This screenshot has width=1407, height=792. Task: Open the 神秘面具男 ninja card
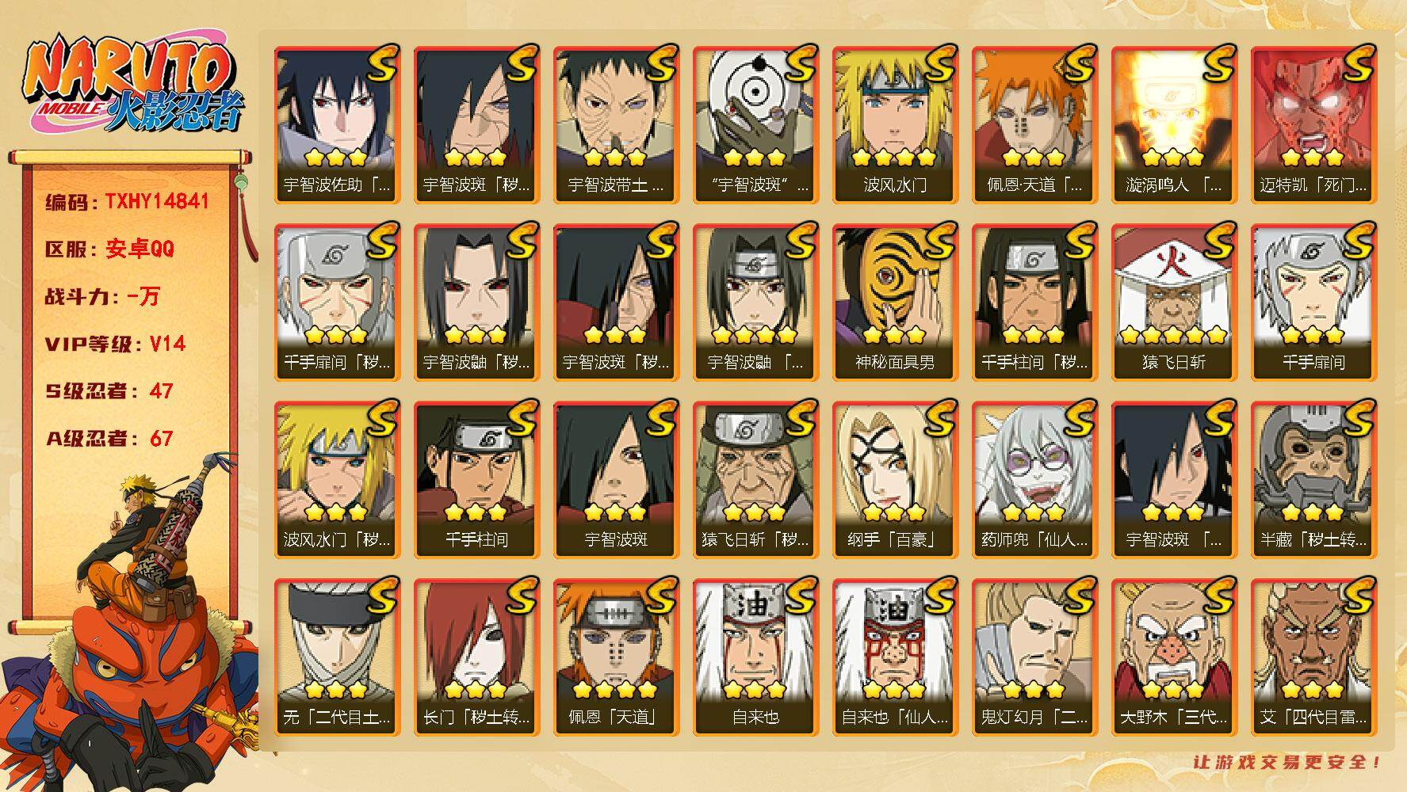click(x=894, y=302)
